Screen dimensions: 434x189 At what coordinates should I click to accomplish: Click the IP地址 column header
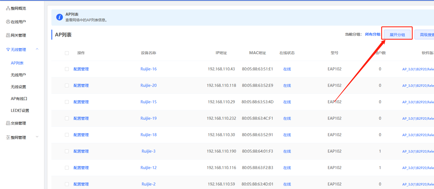221,53
